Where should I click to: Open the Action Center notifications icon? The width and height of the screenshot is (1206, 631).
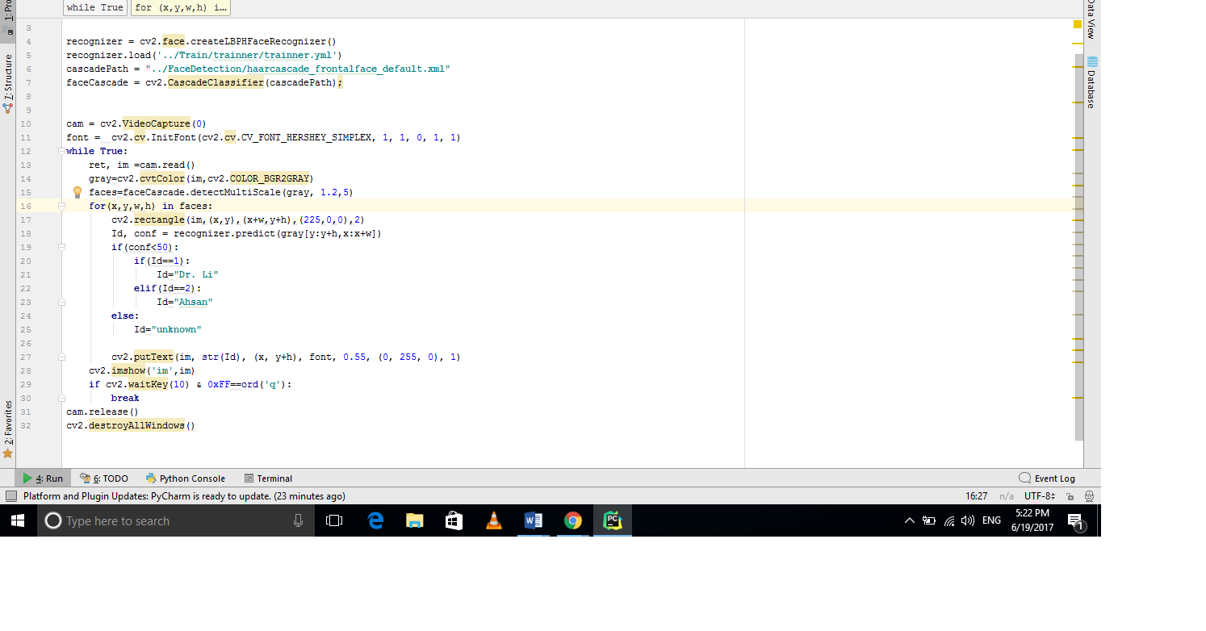pos(1077,521)
